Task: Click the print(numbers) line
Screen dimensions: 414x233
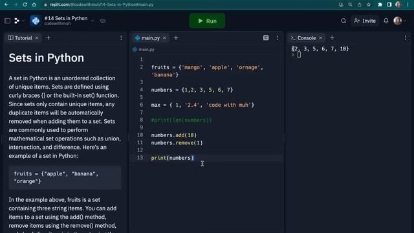Action: [x=173, y=158]
